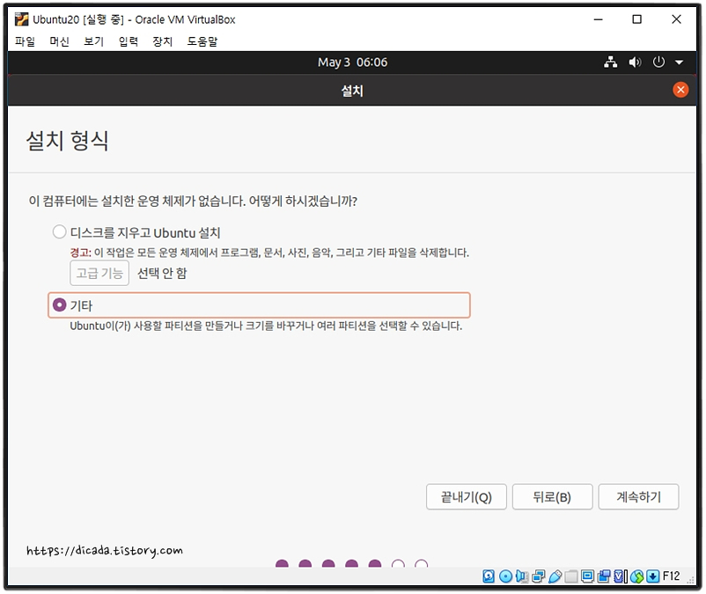The width and height of the screenshot is (706, 594).
Task: Expand the Ubuntu system menu arrow
Action: tap(679, 62)
